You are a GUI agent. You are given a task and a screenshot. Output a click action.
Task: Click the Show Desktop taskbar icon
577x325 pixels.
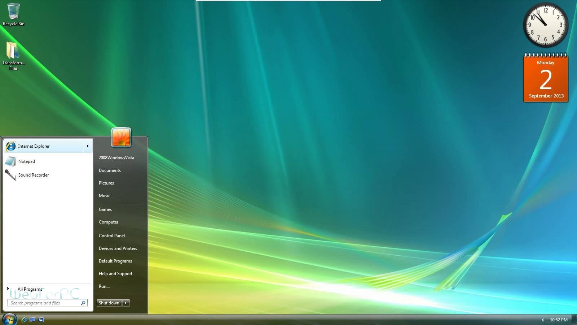tap(32, 320)
